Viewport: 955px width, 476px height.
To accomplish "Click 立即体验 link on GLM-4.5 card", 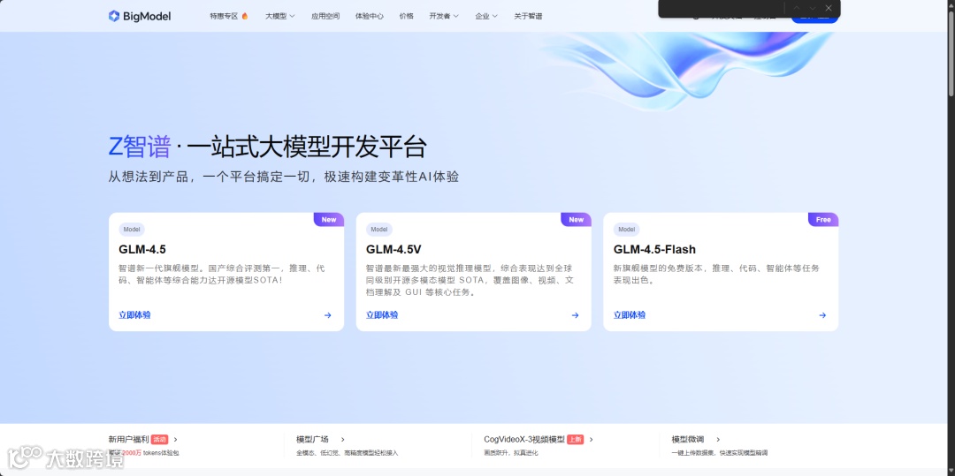I will [x=134, y=315].
